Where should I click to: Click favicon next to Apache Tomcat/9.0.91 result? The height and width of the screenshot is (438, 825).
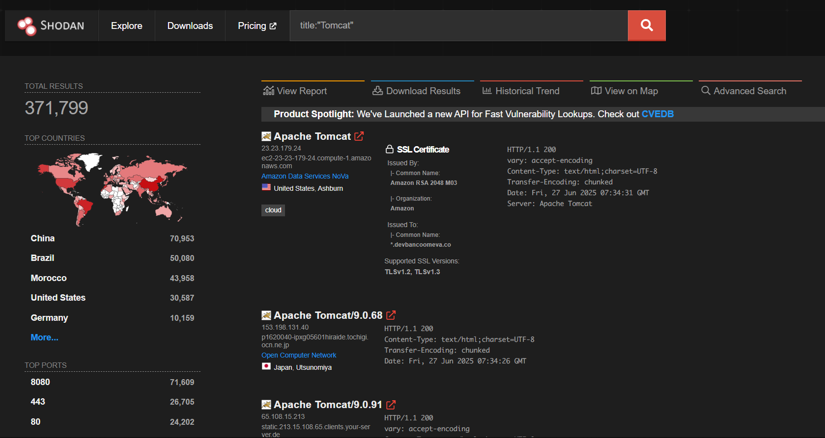(266, 405)
